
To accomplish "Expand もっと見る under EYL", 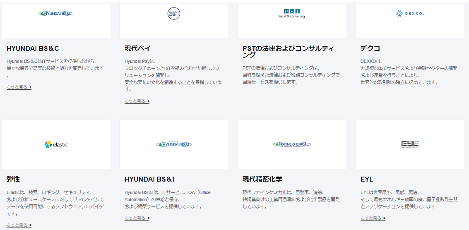I will click(x=373, y=218).
